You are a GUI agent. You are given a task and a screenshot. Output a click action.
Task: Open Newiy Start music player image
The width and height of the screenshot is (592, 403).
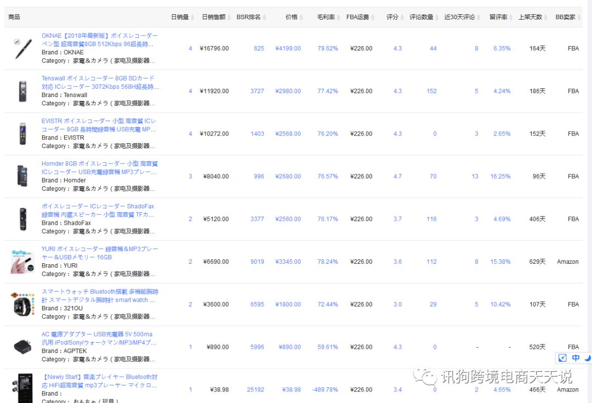click(x=22, y=388)
